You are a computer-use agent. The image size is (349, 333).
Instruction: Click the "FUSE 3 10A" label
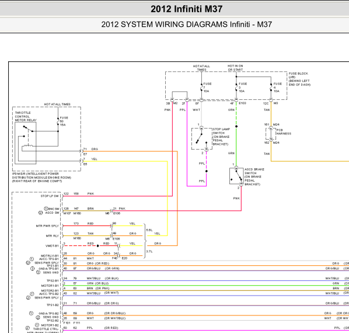pyautogui.click(x=243, y=87)
